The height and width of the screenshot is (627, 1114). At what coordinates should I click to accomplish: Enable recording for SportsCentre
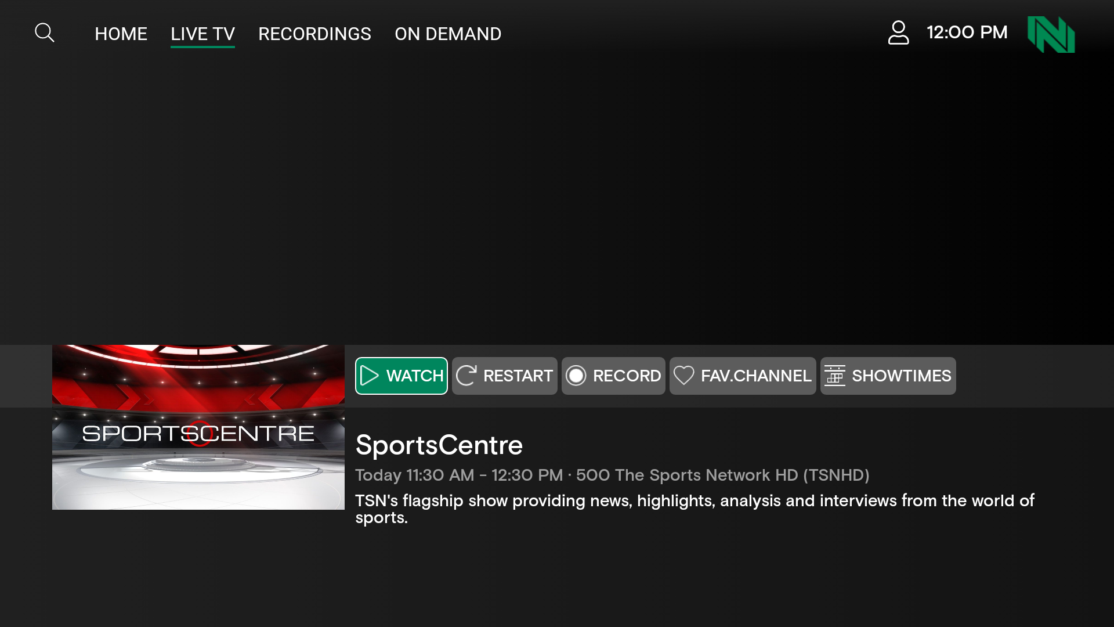613,376
